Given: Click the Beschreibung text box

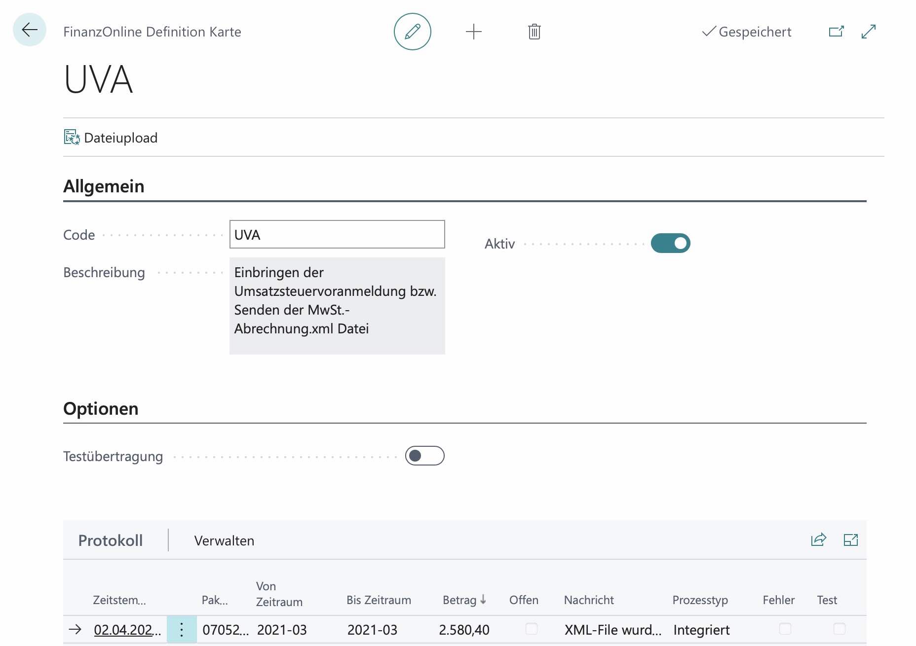Looking at the screenshot, I should tap(337, 306).
